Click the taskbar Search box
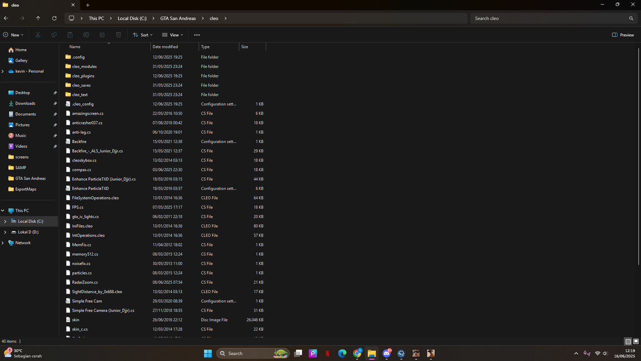 [x=253, y=353]
